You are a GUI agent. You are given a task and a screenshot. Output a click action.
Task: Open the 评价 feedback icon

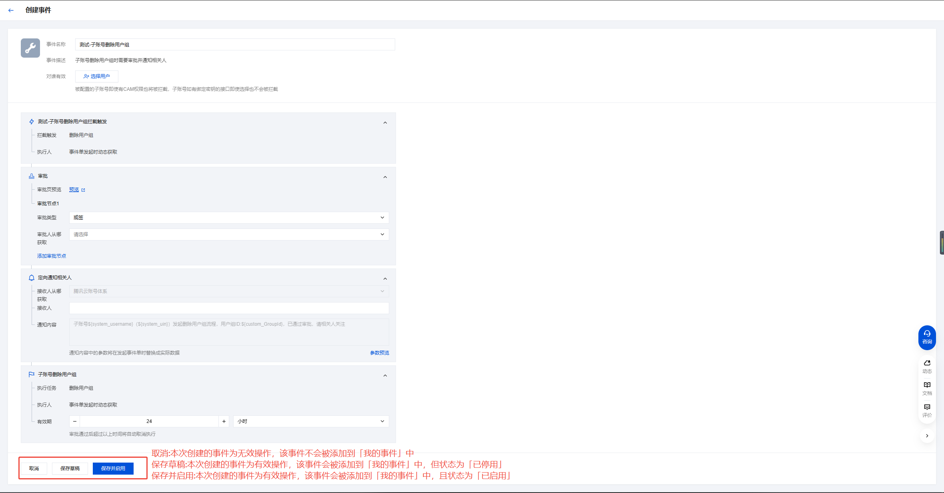click(927, 410)
